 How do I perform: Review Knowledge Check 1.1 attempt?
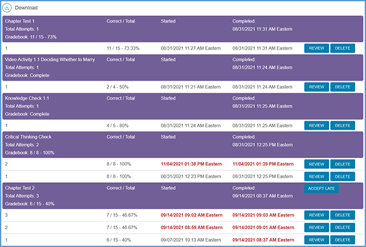[x=316, y=126]
